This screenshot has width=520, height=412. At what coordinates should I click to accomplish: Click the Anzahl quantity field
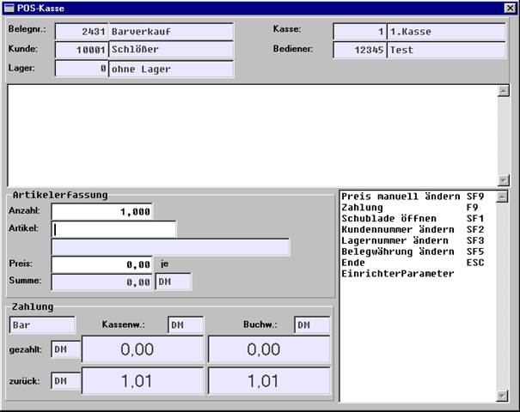coord(102,212)
